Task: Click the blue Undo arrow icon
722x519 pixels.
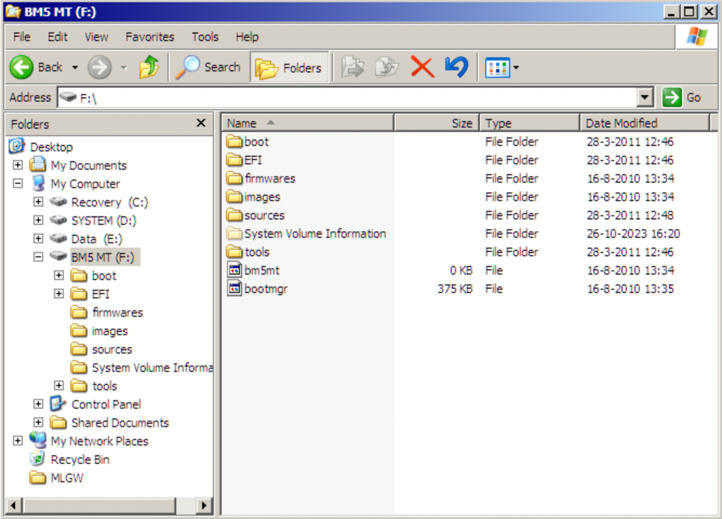Action: (x=457, y=68)
